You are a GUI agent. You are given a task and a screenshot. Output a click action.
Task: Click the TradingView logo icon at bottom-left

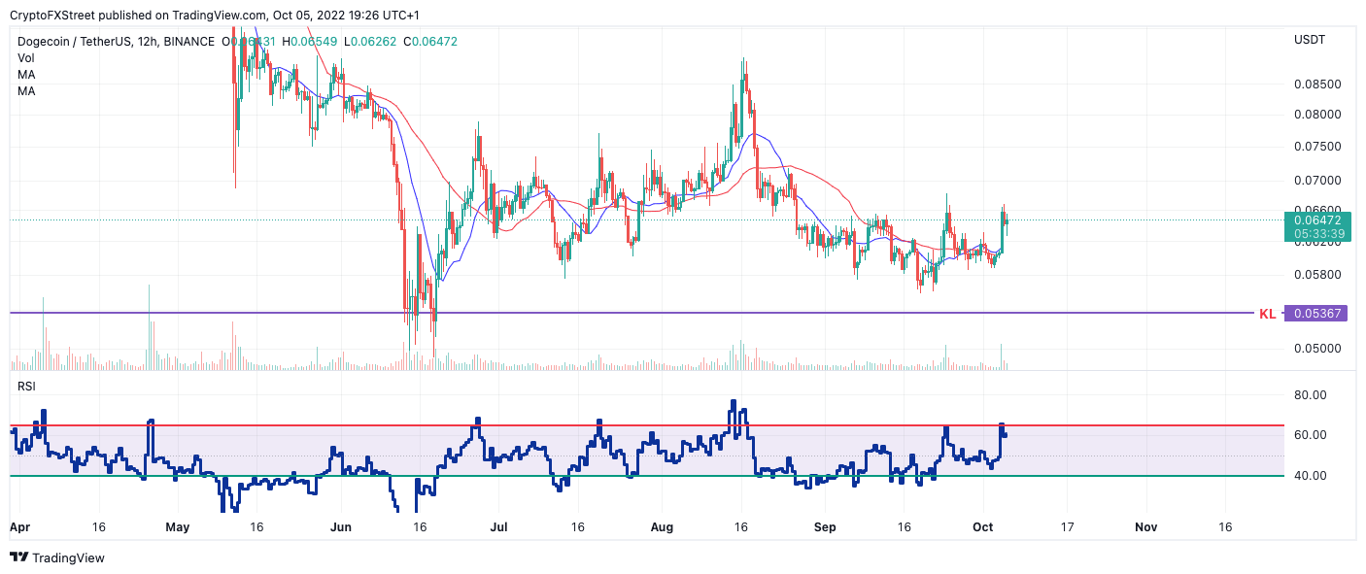coord(18,557)
